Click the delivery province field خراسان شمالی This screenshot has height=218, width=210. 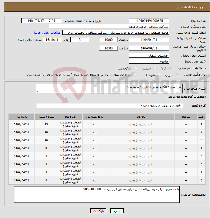pyautogui.click(x=149, y=56)
